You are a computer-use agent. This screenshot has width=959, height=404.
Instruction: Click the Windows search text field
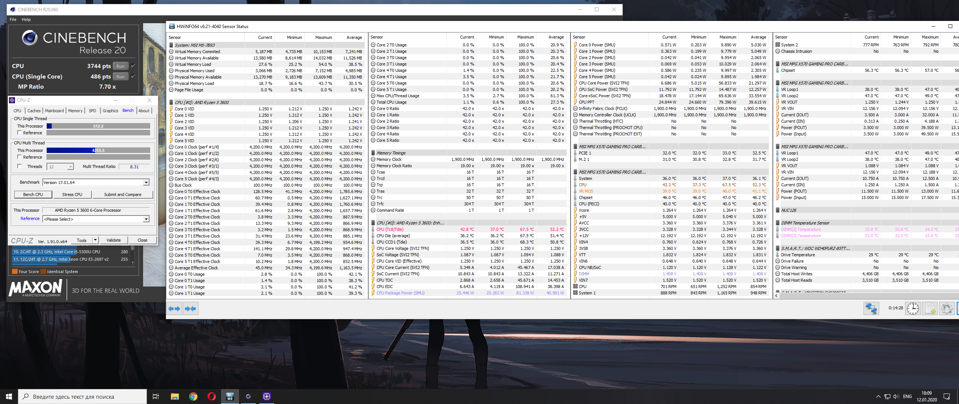82,397
